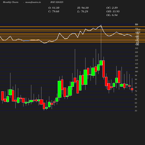Select the close value "C: 79.60"
Viewport: 145px width, 145px height.
(54, 12)
